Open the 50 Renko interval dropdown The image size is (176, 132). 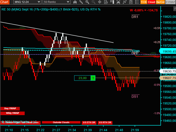(x=56, y=2)
